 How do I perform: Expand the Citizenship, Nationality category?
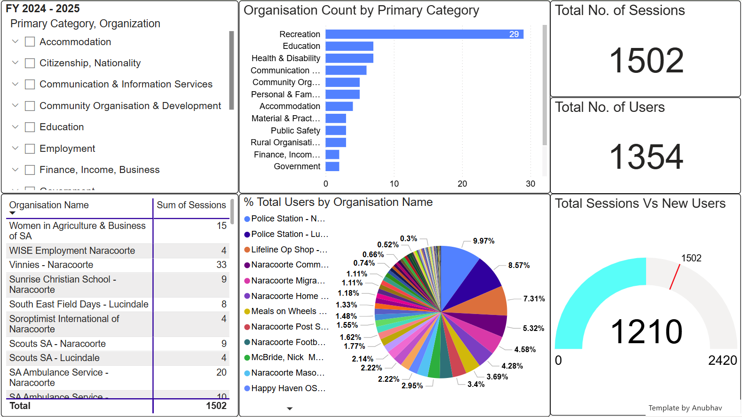point(15,63)
